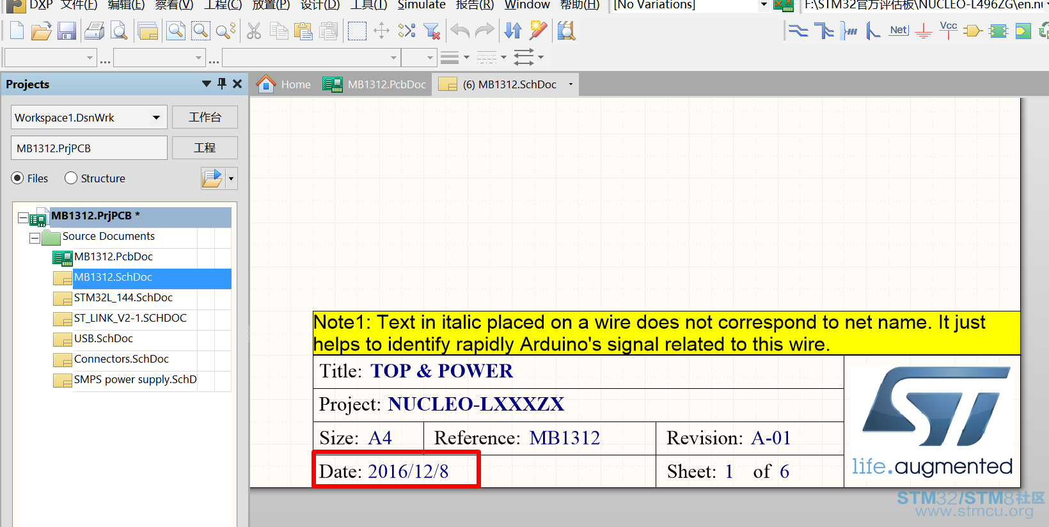Screen dimensions: 1049x527
Task: Navigate hierarchy with the up/down arrows icon
Action: [513, 31]
